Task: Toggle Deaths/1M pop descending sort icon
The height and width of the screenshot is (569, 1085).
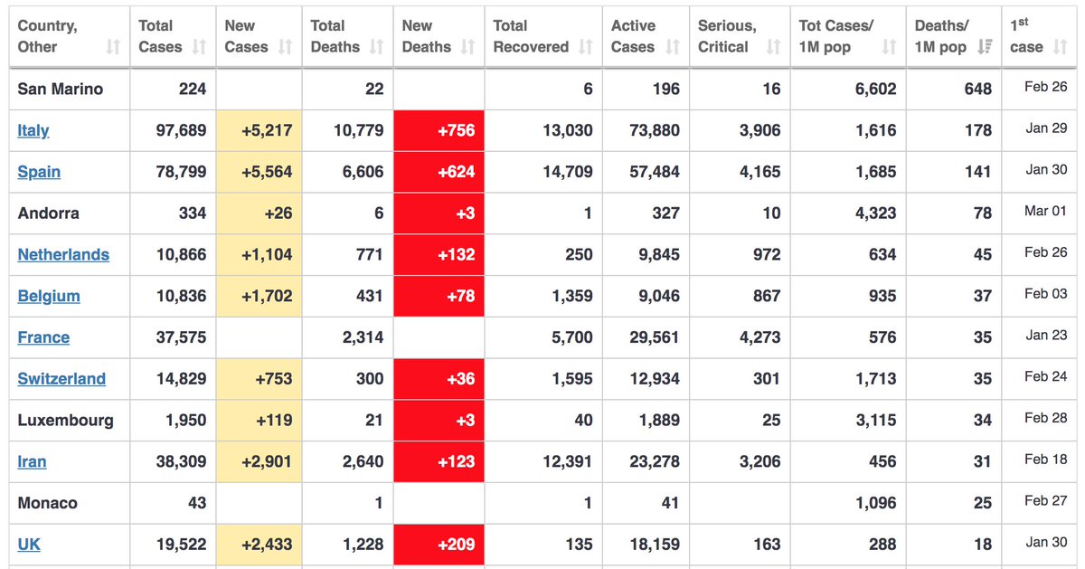Action: tap(985, 47)
